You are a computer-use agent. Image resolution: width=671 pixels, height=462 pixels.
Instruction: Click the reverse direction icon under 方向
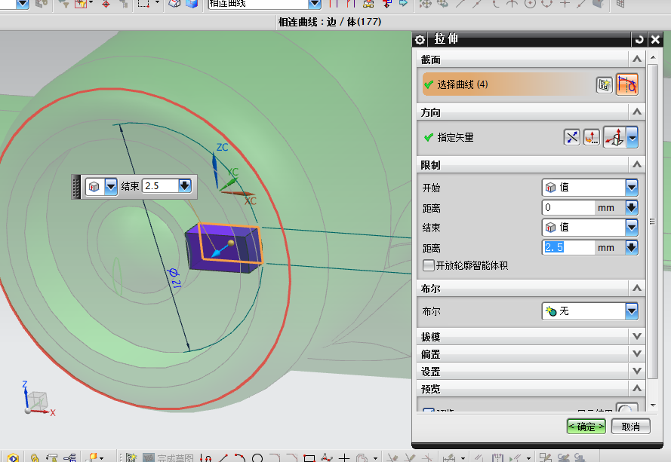click(573, 136)
